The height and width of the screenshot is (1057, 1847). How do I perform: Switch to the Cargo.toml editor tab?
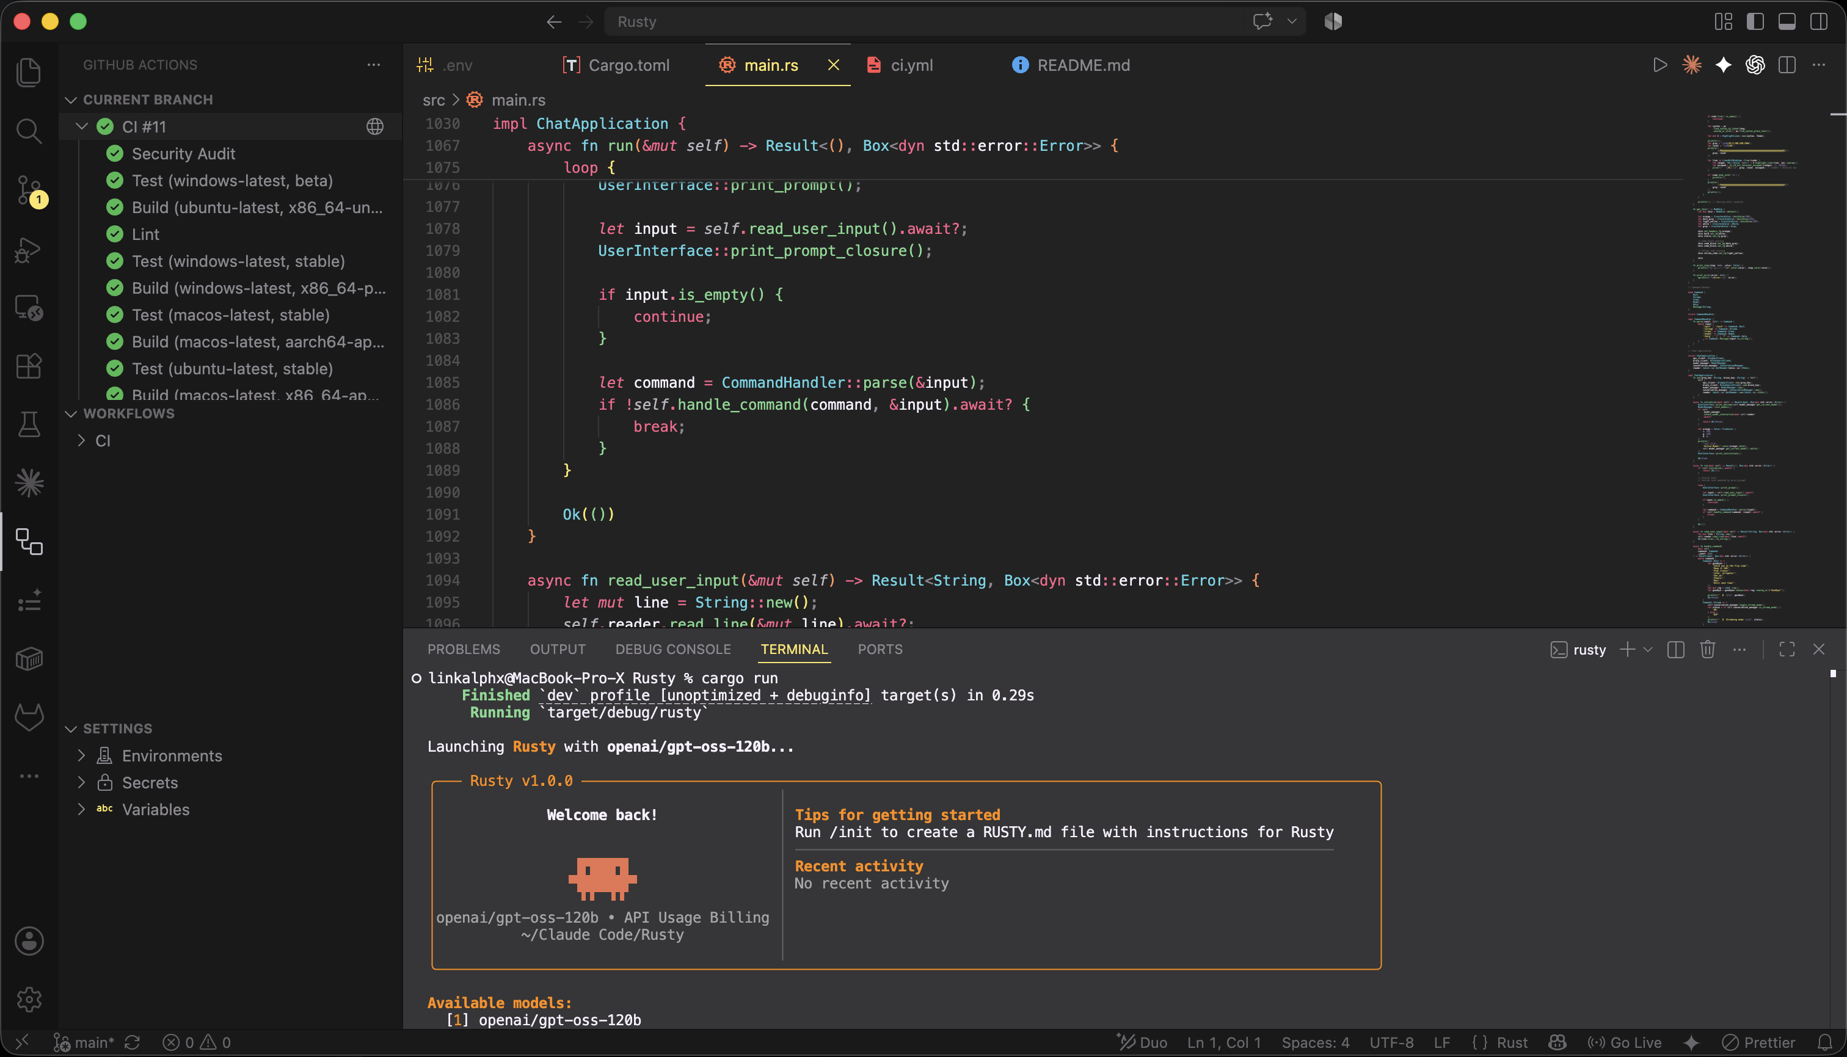click(616, 65)
